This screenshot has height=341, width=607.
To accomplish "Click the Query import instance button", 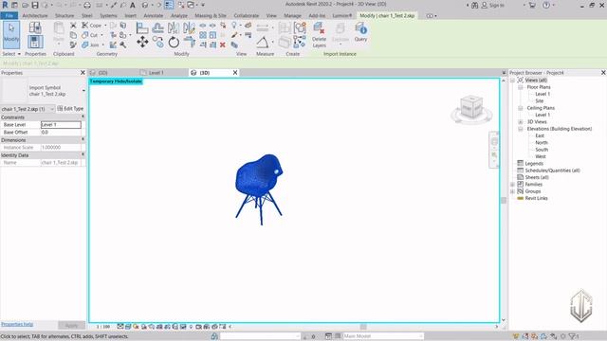I will point(360,31).
